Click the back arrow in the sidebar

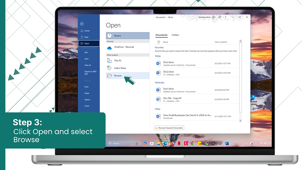82,24
